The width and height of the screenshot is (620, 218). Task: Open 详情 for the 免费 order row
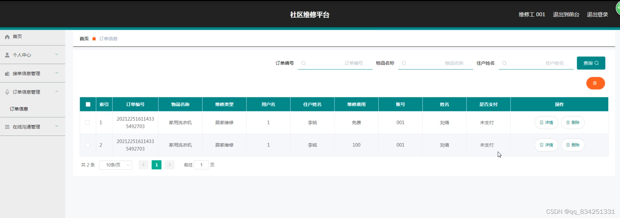tap(546, 123)
